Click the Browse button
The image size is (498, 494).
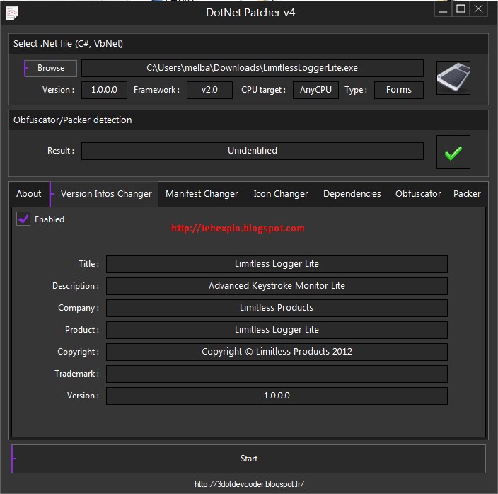(x=50, y=69)
